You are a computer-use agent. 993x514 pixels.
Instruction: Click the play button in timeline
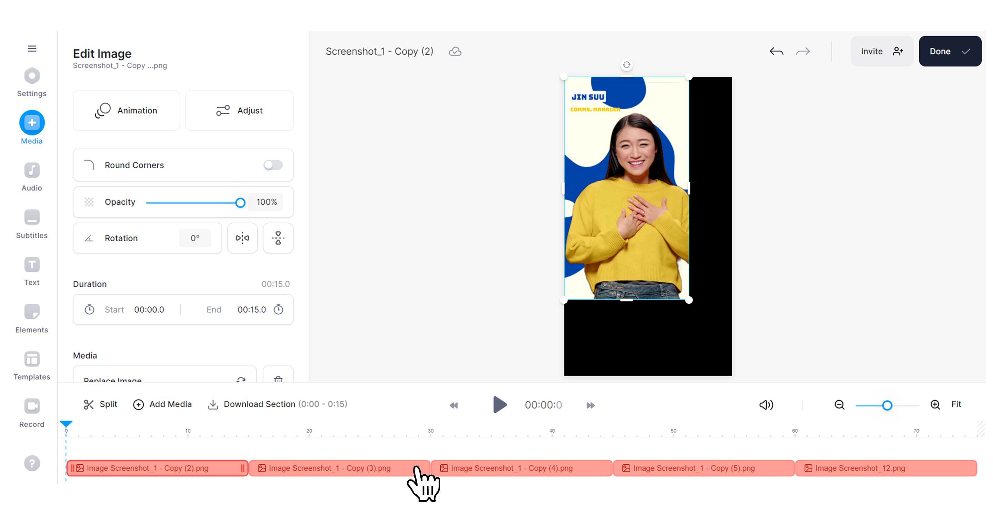[x=500, y=404]
